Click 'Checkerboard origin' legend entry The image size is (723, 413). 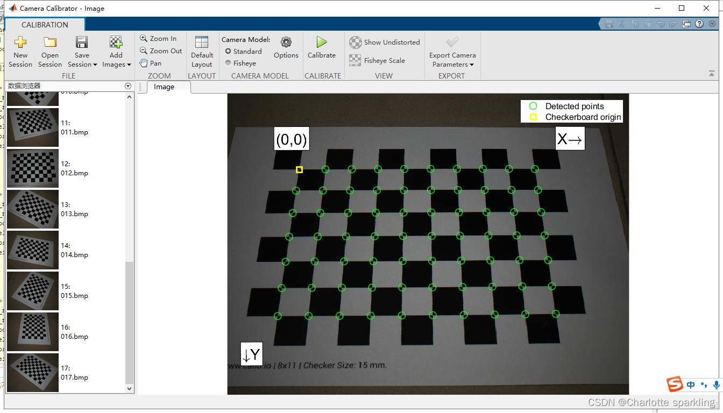576,117
